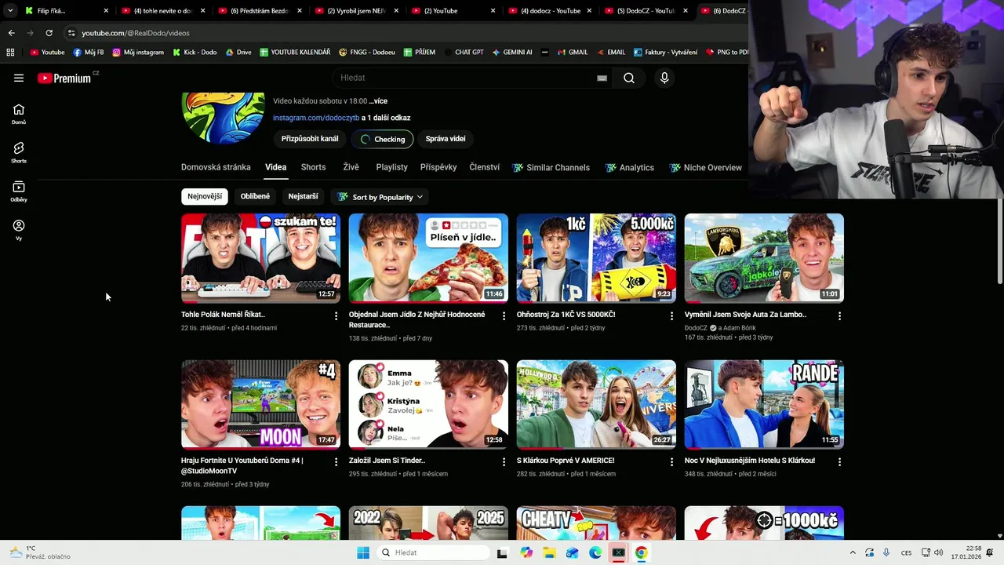Open the Adam Bórik collaborator link
This screenshot has height=565, width=1004.
(739, 328)
